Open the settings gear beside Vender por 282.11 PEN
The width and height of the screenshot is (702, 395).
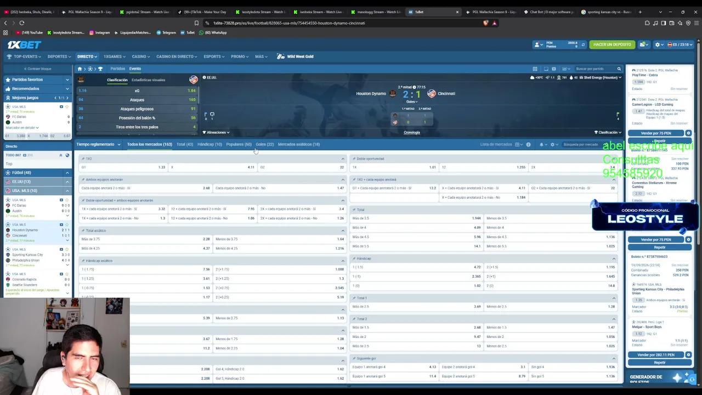(x=689, y=355)
